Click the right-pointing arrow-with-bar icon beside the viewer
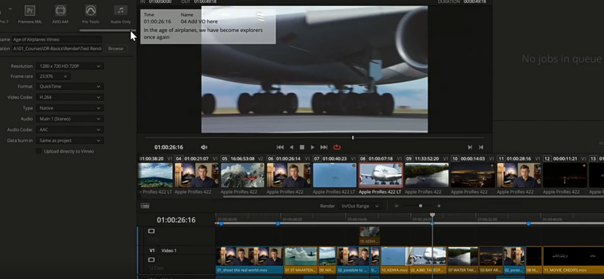604x279 pixels. click(470, 147)
